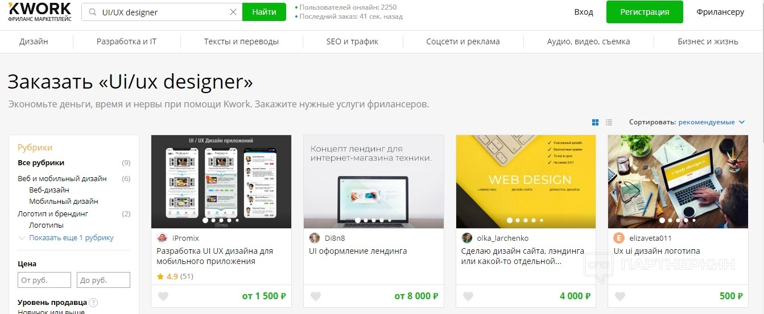Open the 'Дизайн' category menu
This screenshot has width=764, height=314.
pos(34,41)
